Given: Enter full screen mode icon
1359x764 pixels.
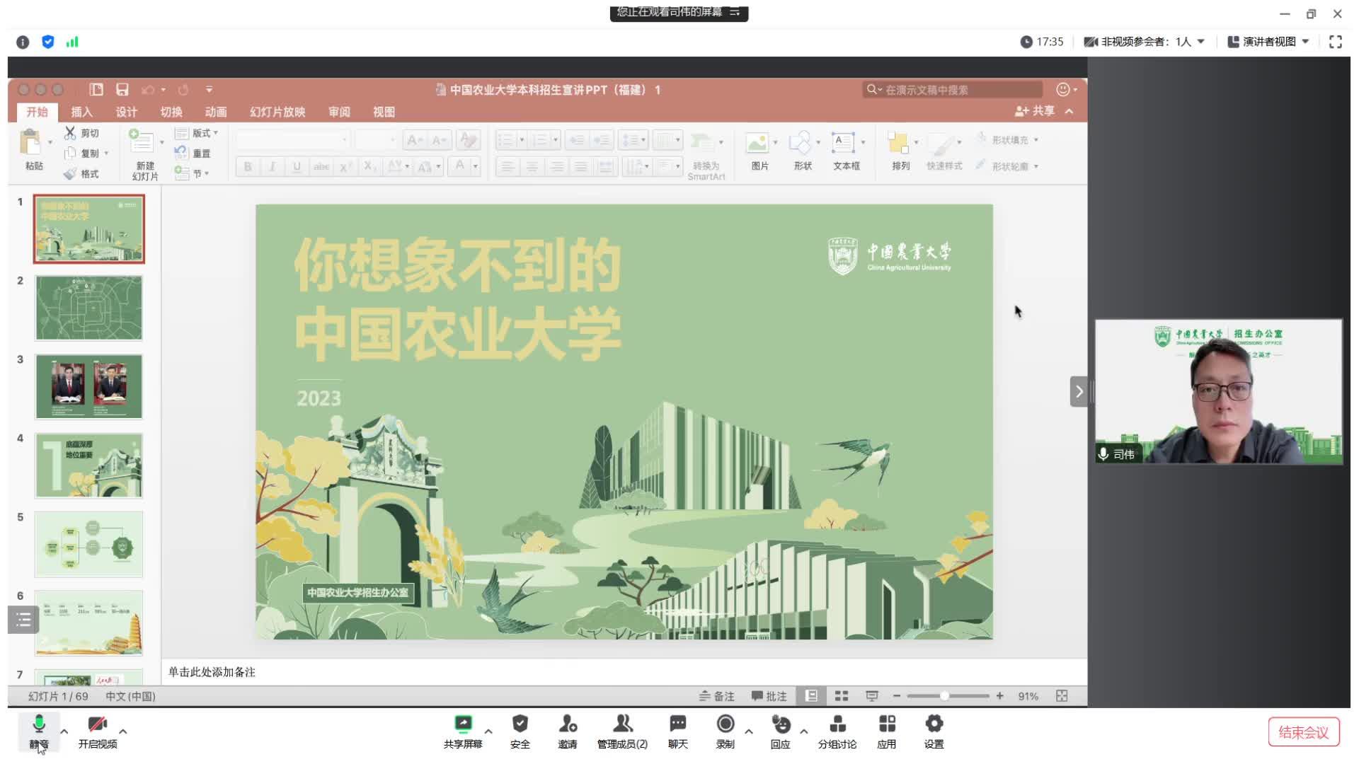Looking at the screenshot, I should tap(1335, 42).
